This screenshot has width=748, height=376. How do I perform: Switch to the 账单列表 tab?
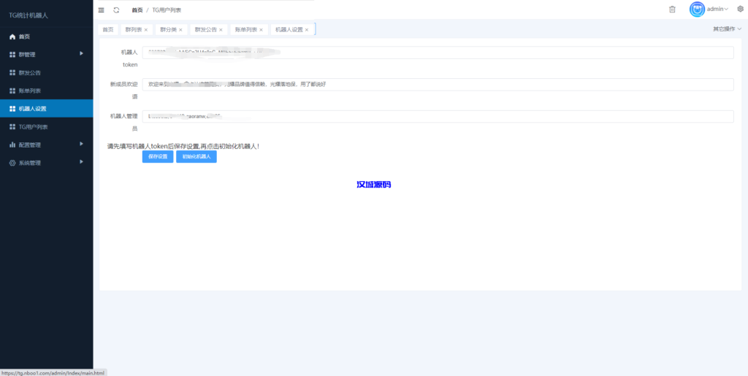click(245, 30)
